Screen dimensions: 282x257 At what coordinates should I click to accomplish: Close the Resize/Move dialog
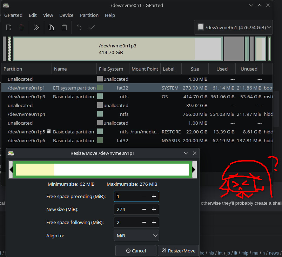[195, 153]
